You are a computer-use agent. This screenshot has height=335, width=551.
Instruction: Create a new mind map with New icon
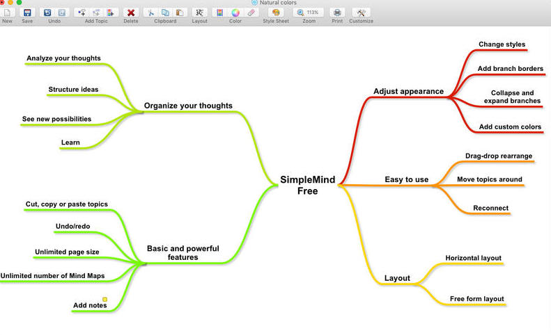tap(7, 13)
